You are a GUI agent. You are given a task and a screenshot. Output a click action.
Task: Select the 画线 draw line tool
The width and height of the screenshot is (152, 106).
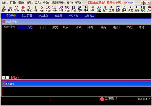coord(124,9)
